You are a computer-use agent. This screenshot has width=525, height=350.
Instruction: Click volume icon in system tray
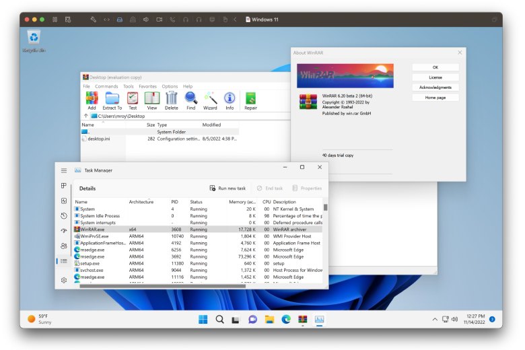[455, 319]
